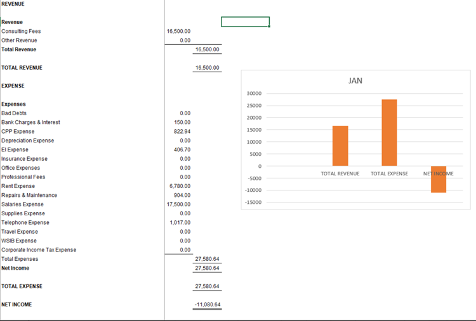Click the Salaries value 17,500.00
The height and width of the screenshot is (321, 476).
(178, 204)
